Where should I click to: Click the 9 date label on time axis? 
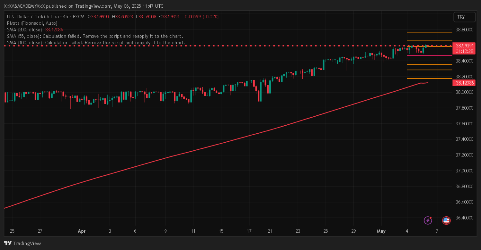point(165,231)
